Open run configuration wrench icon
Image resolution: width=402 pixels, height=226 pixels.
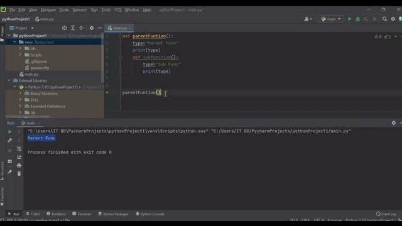[10, 140]
